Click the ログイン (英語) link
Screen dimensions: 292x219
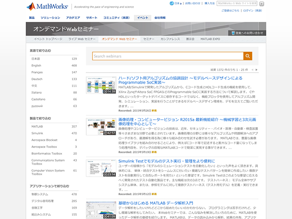(253, 11)
